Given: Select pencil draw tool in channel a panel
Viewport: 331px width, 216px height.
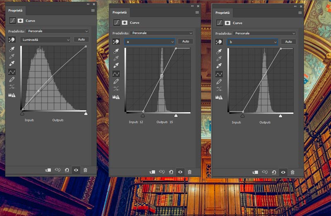Looking at the screenshot, I should click(116, 81).
